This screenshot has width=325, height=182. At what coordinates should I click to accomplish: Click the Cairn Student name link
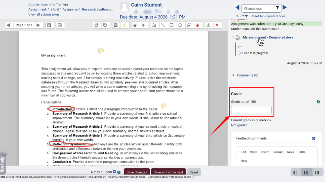point(146,5)
